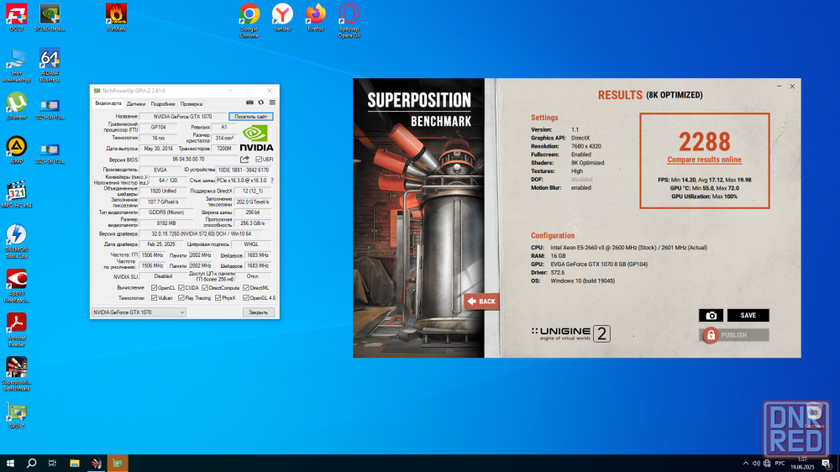840x472 pixels.
Task: Open Acrobat Reader desktop shortcut
Action: (17, 330)
